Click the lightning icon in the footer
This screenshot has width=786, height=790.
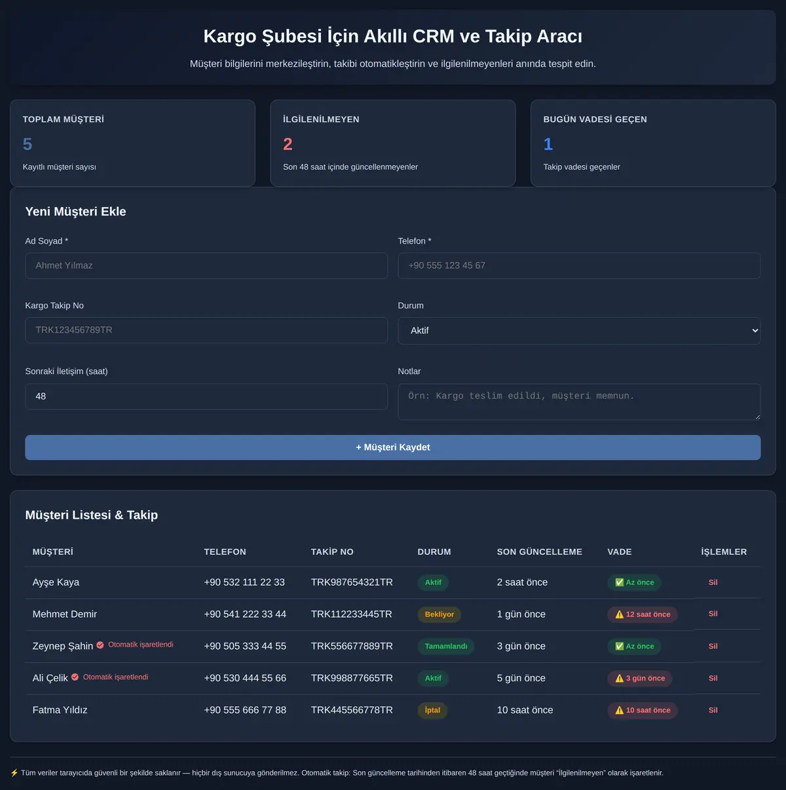pos(14,773)
